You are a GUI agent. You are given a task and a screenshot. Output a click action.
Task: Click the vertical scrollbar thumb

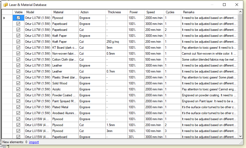click(240, 32)
